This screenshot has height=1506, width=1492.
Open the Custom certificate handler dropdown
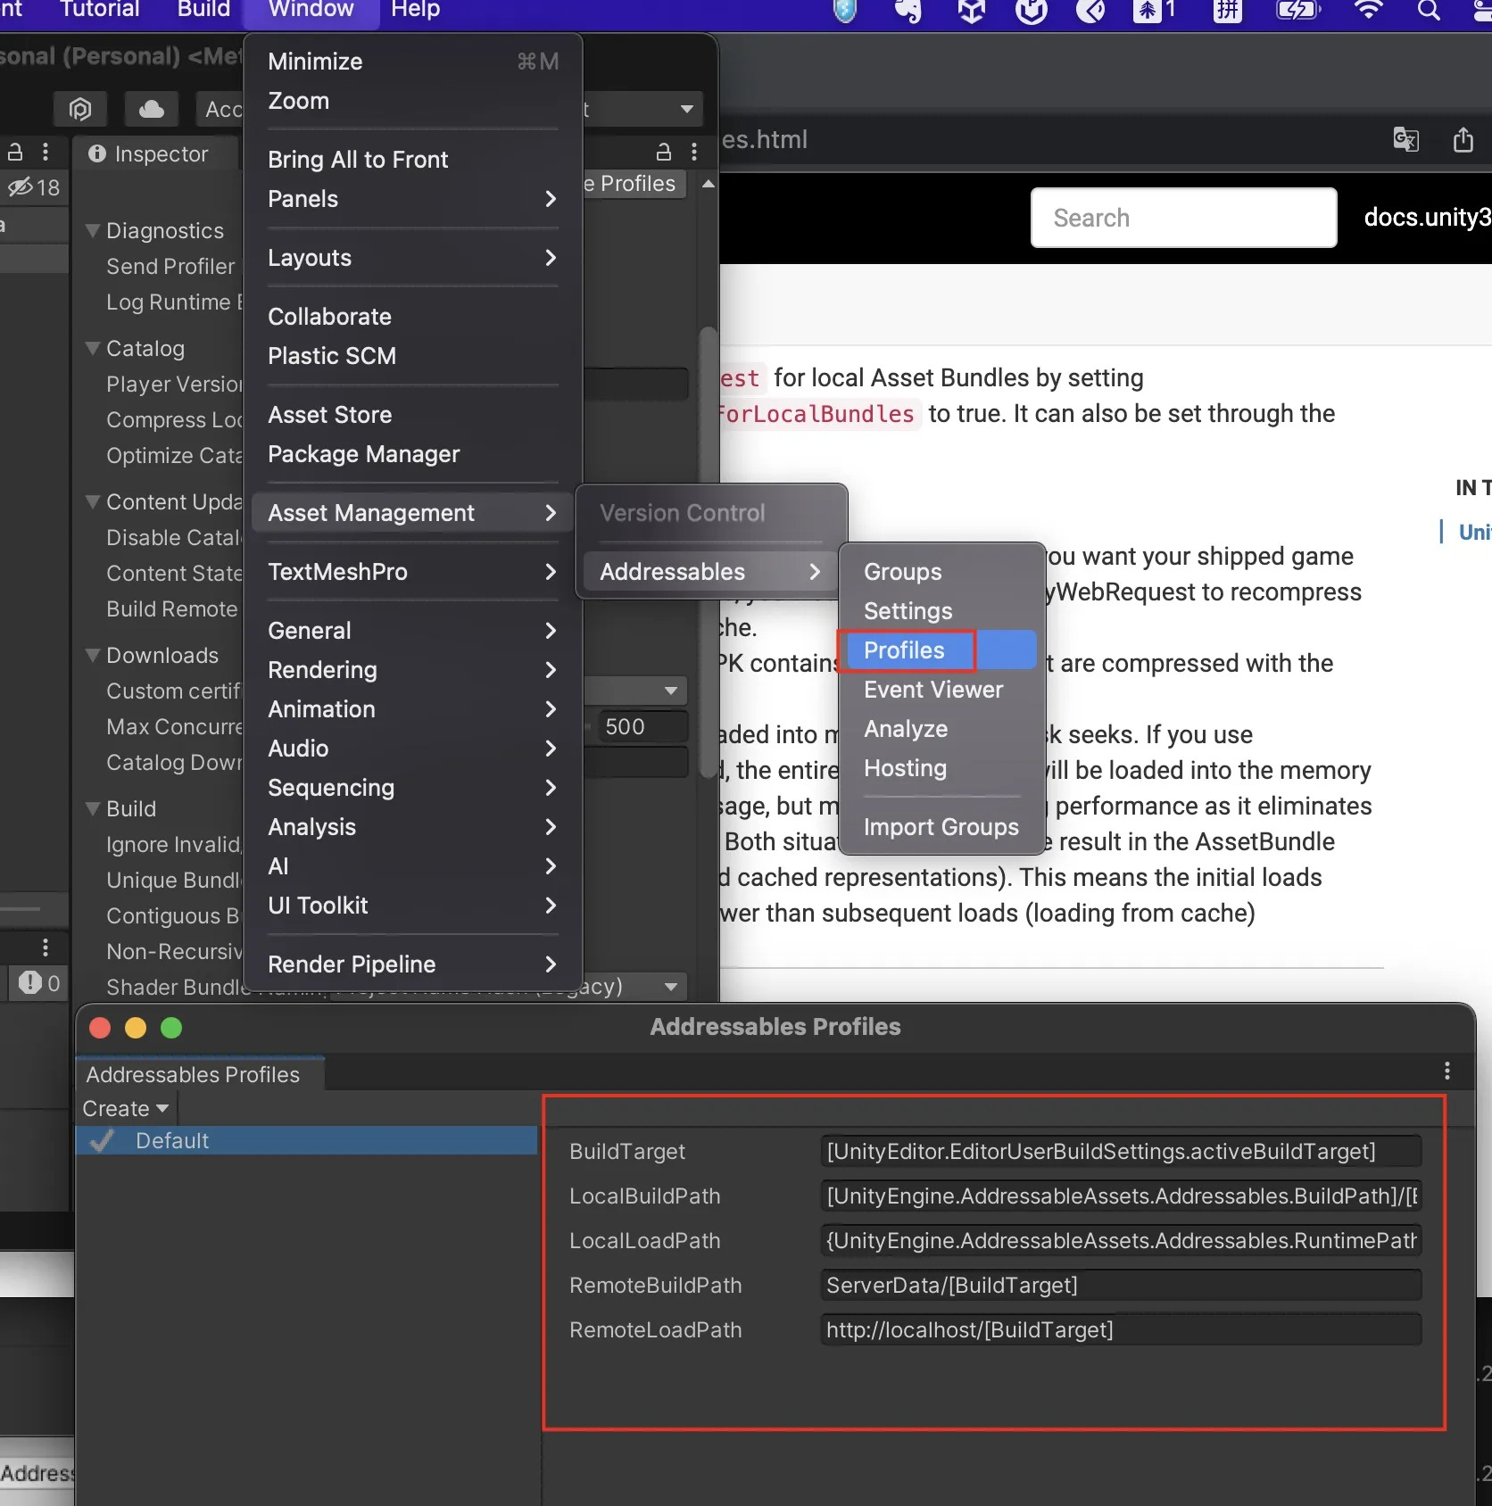point(635,691)
